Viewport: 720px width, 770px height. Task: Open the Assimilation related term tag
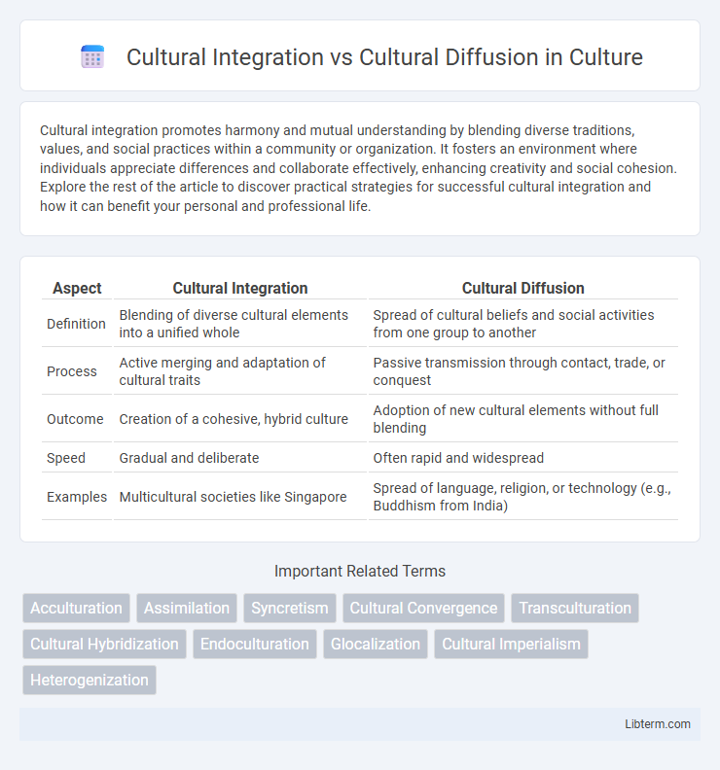[187, 608]
